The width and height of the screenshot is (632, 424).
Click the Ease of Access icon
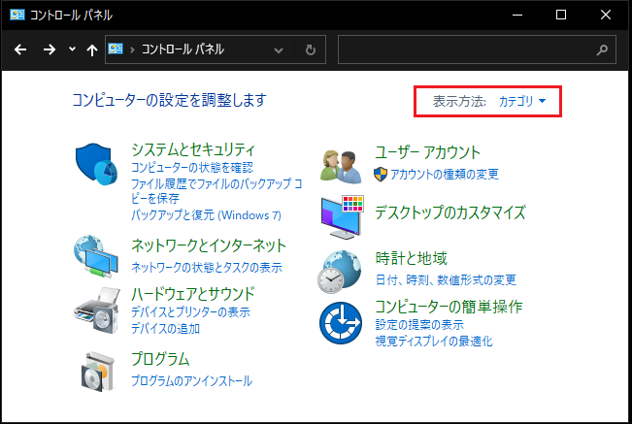342,322
